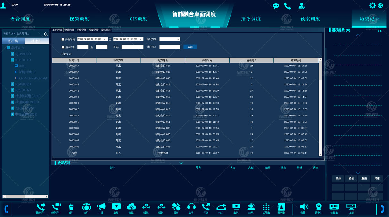Click the 号码 number input field
389x217 pixels.
[x=133, y=47]
